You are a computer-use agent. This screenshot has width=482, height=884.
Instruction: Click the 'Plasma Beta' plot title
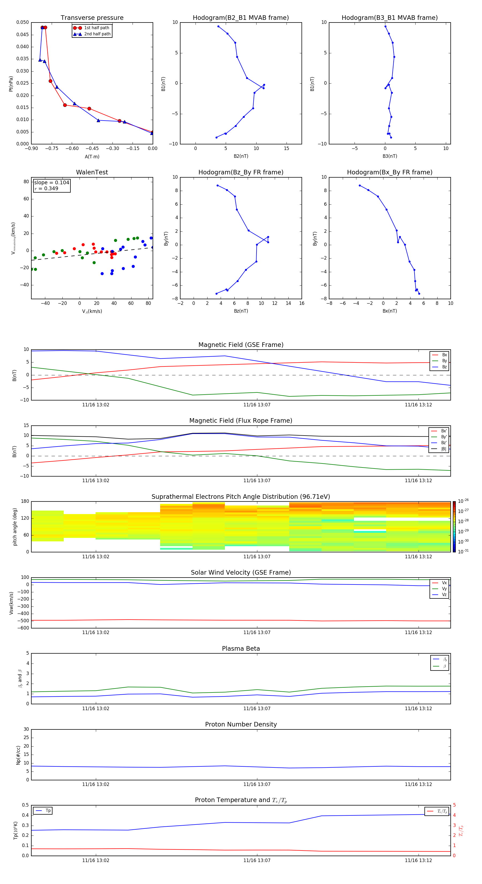click(x=241, y=649)
